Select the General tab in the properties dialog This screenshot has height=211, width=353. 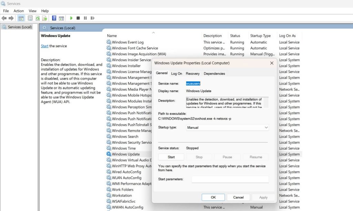click(162, 73)
